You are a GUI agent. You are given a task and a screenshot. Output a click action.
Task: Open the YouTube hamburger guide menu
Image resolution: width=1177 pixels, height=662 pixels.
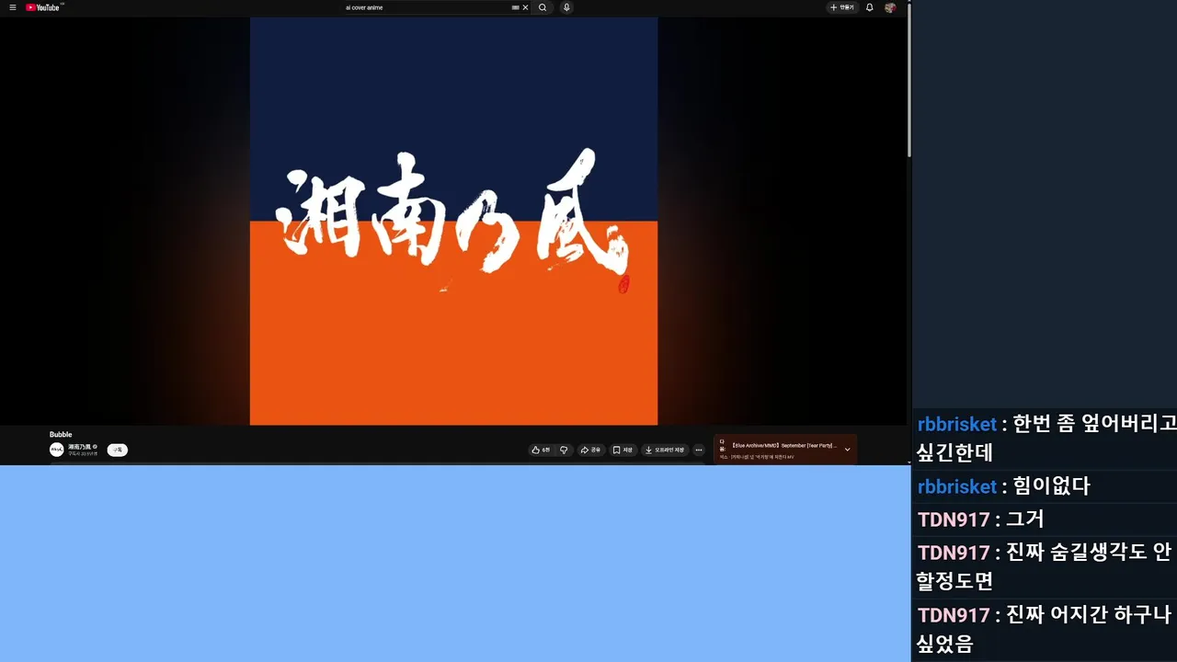pos(13,7)
